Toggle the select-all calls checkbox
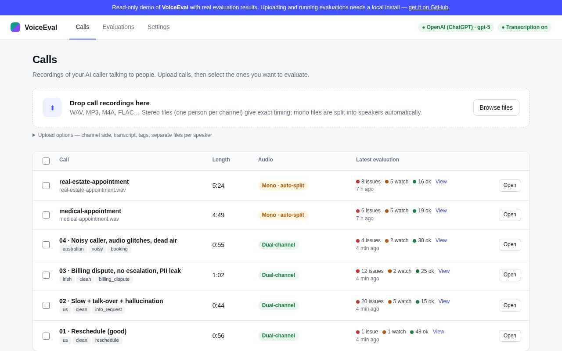 pos(46,161)
